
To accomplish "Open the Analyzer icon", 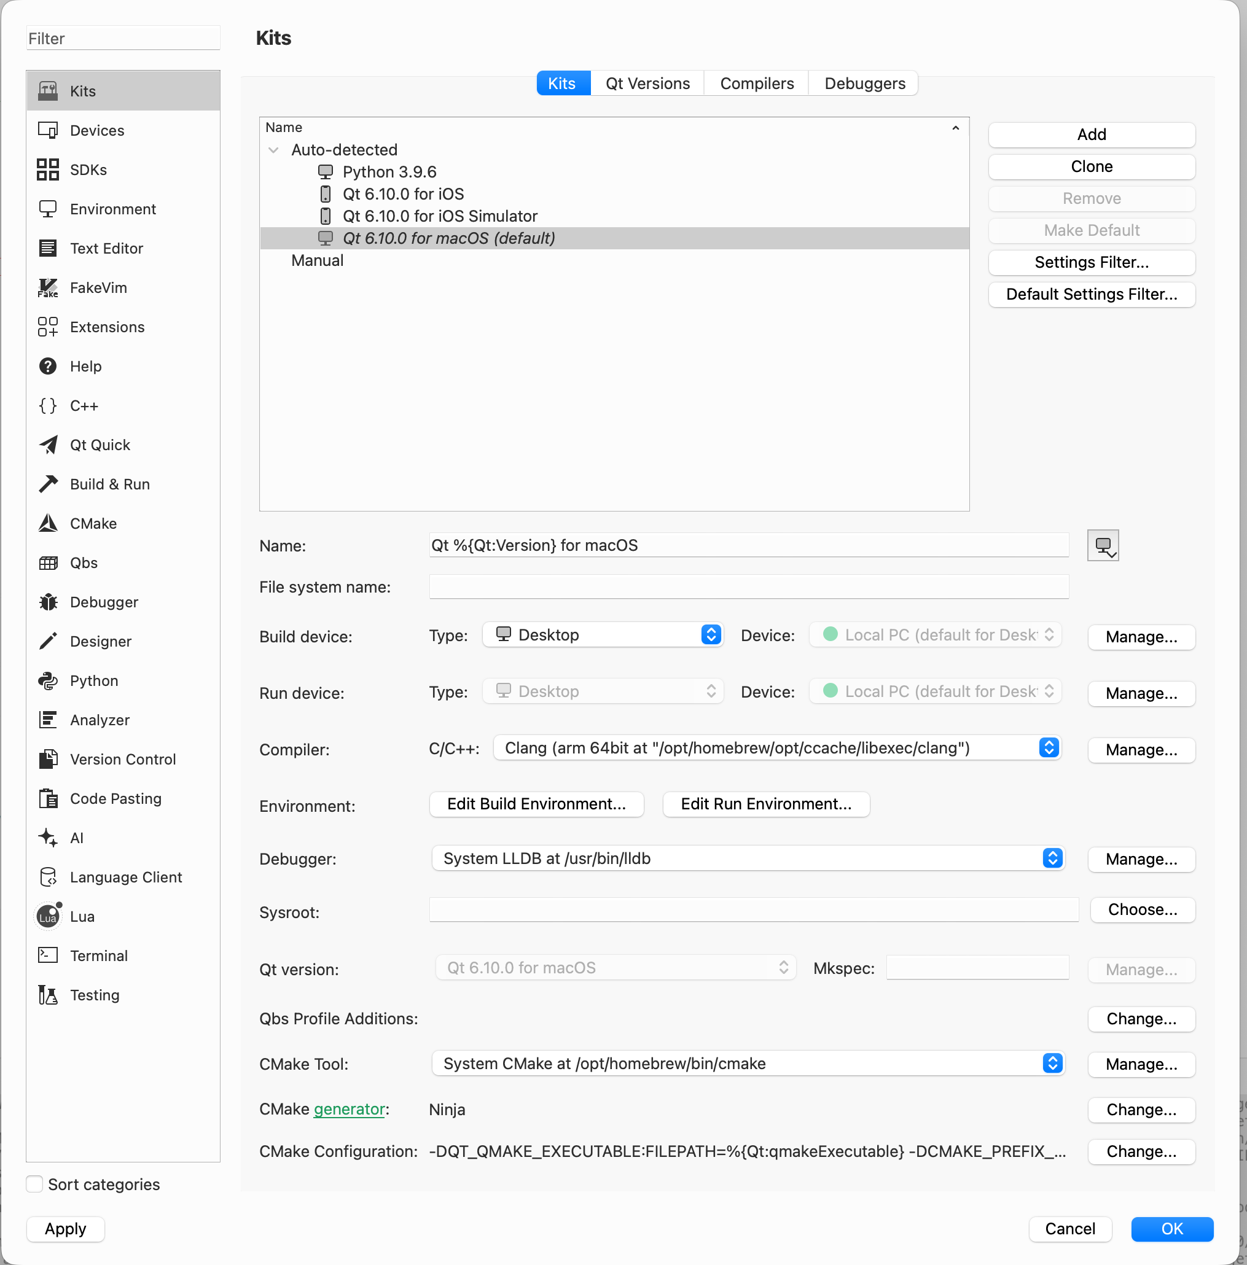I will click(48, 720).
